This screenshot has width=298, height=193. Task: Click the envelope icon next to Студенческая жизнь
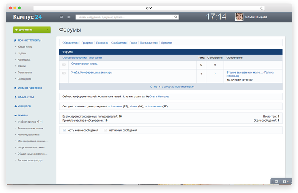click(x=64, y=65)
